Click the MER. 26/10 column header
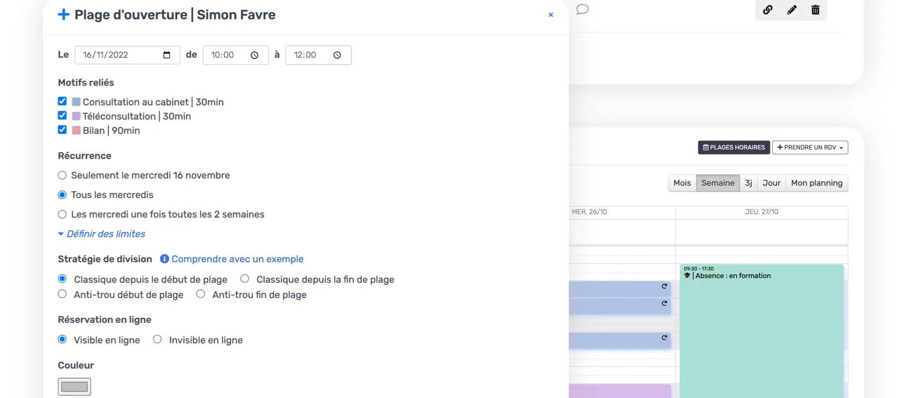Screen dimensions: 907x398 coord(589,212)
